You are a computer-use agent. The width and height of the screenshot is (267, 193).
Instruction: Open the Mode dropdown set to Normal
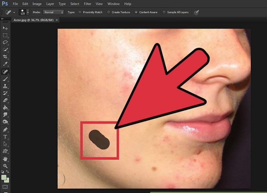(x=53, y=12)
